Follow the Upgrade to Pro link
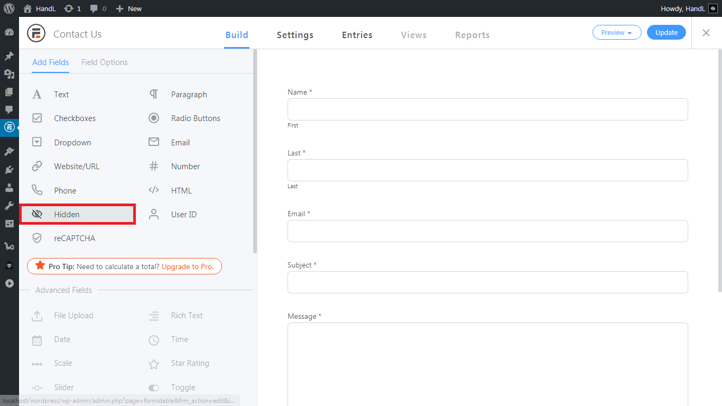Viewport: 722px width, 406px height. (x=188, y=266)
